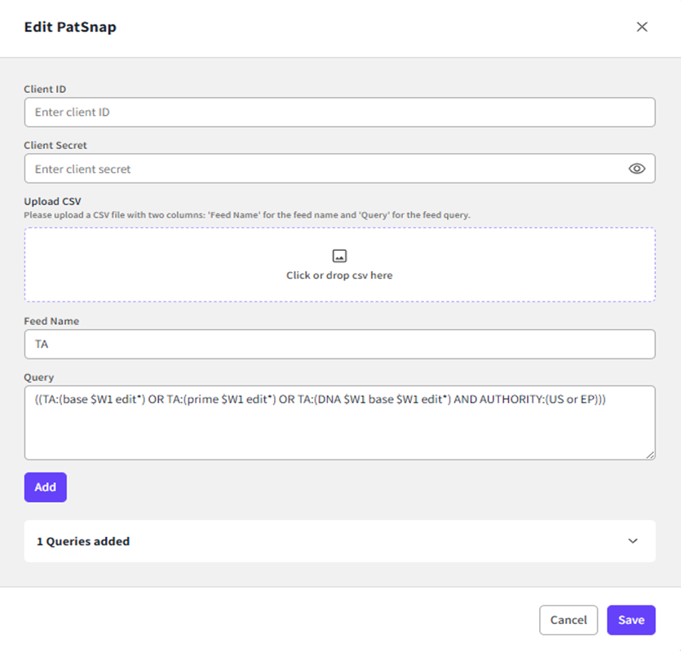The height and width of the screenshot is (651, 681).
Task: Select the Feed Name field containing TA
Action: pos(339,344)
